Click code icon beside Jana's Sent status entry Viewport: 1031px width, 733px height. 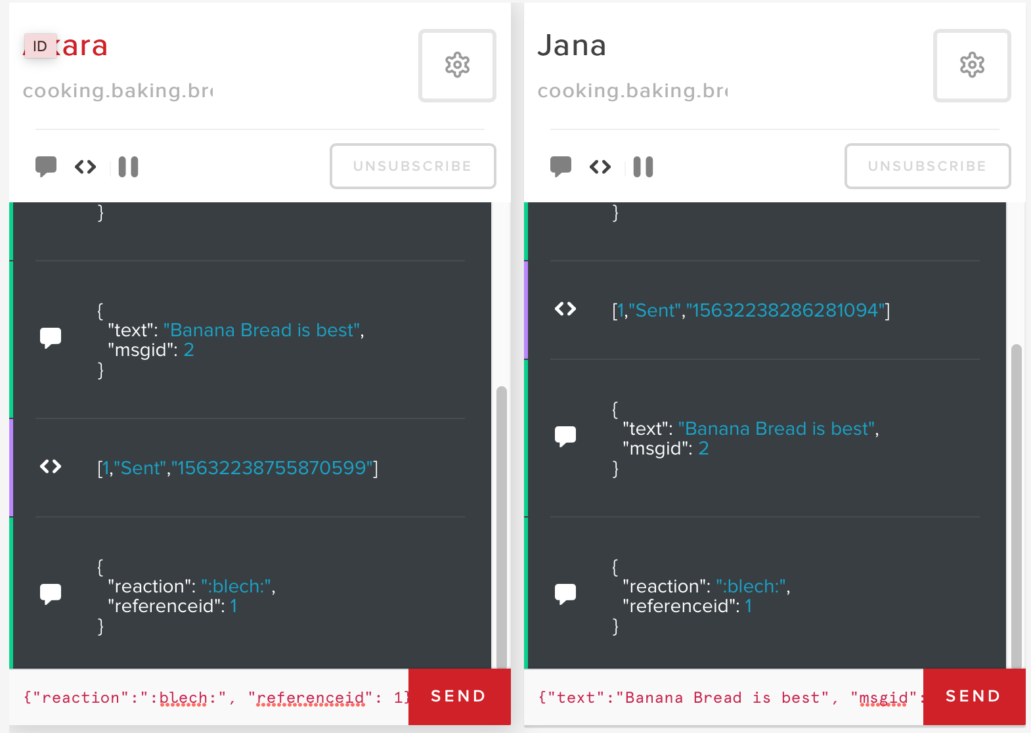pyautogui.click(x=565, y=309)
